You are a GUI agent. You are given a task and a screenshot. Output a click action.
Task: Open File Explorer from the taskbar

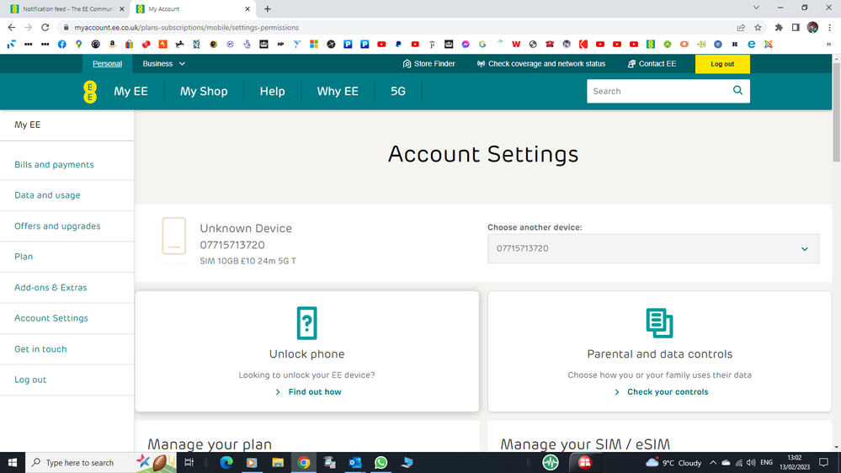tap(277, 462)
